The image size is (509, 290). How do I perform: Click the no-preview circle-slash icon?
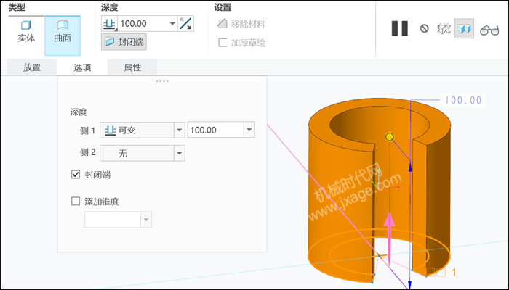tap(424, 28)
